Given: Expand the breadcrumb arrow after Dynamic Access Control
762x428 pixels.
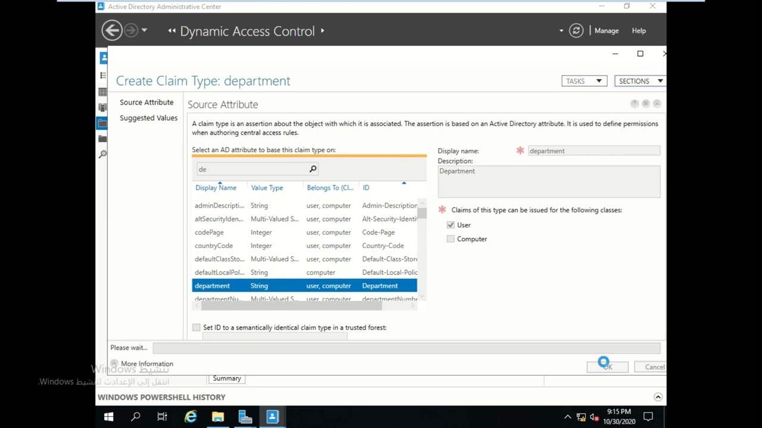Looking at the screenshot, I should 323,30.
